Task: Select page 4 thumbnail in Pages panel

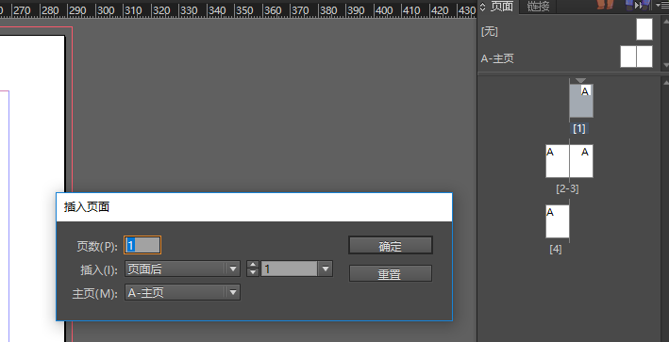Action: pyautogui.click(x=558, y=221)
